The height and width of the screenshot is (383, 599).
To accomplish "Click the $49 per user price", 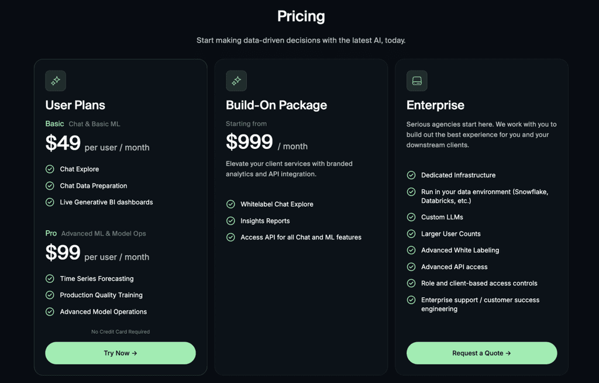I will click(63, 144).
